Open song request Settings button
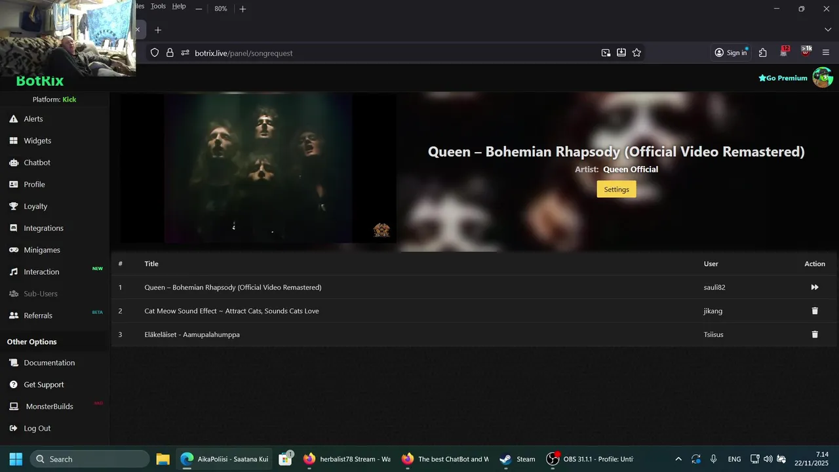This screenshot has height=472, width=839. 616,189
